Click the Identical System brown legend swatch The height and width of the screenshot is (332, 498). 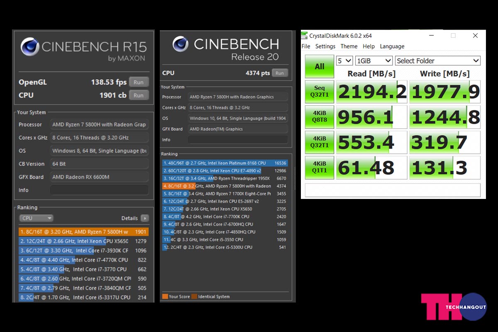click(x=194, y=296)
